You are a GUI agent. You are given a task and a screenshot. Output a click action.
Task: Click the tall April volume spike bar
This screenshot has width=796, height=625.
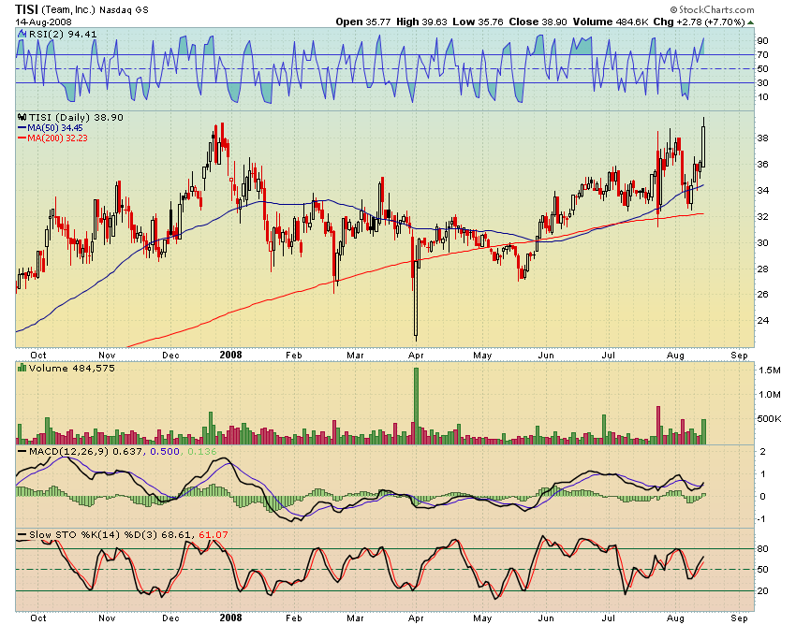417,406
